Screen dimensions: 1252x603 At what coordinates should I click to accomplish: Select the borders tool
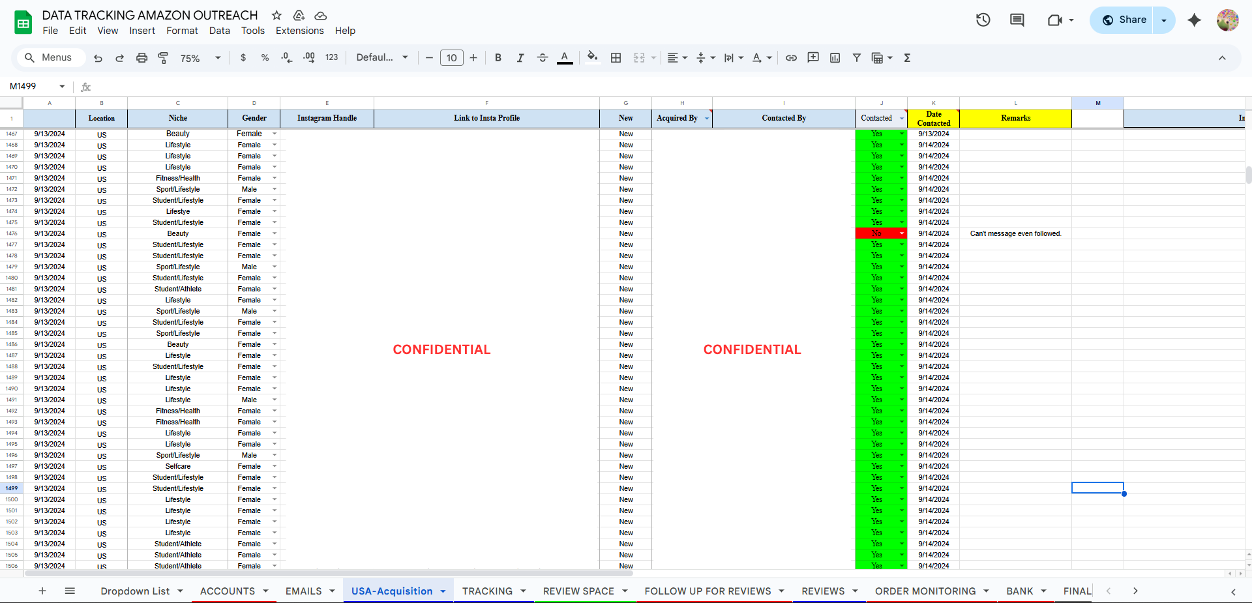point(616,58)
